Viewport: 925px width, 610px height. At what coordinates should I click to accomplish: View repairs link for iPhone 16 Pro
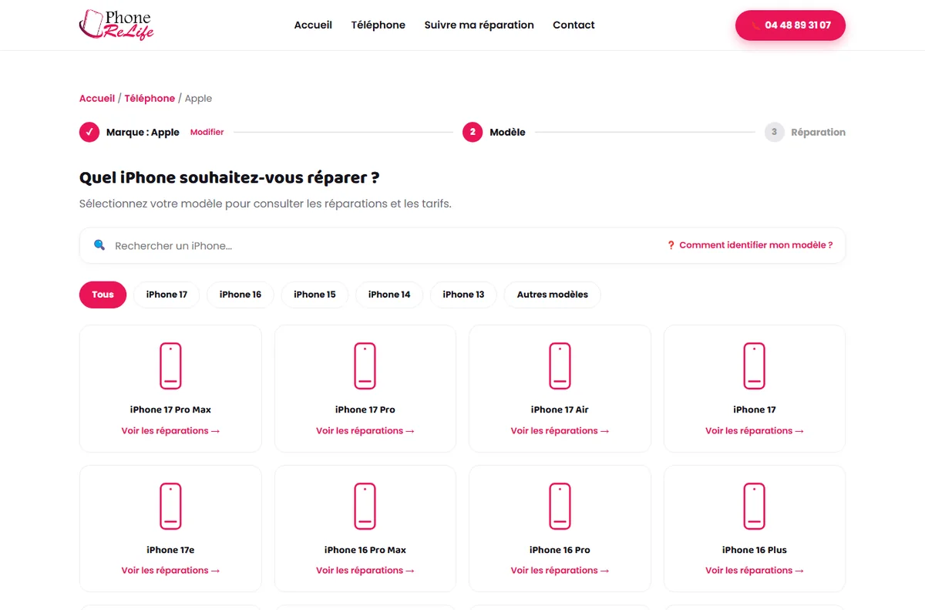pyautogui.click(x=560, y=571)
